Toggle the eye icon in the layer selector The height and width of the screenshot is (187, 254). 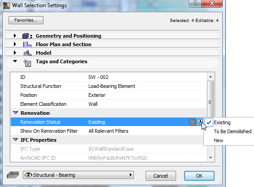click(x=28, y=175)
